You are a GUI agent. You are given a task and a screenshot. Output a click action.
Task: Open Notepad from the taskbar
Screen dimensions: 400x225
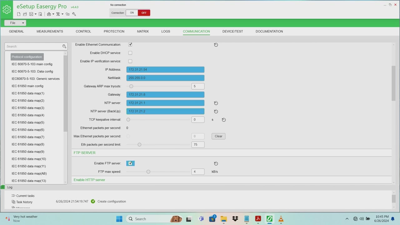pyautogui.click(x=247, y=219)
